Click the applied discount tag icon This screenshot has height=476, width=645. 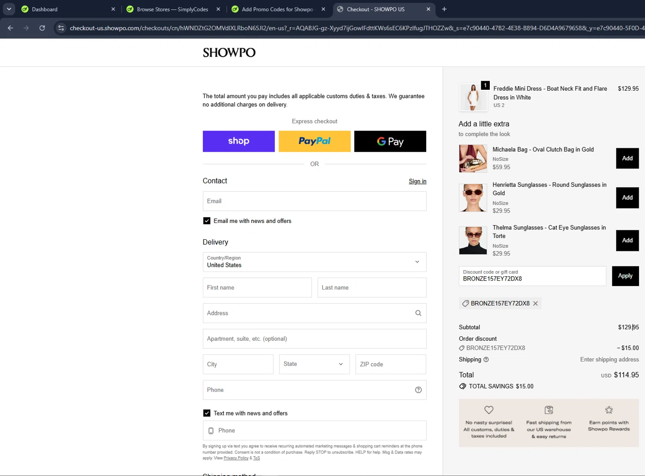coord(465,303)
